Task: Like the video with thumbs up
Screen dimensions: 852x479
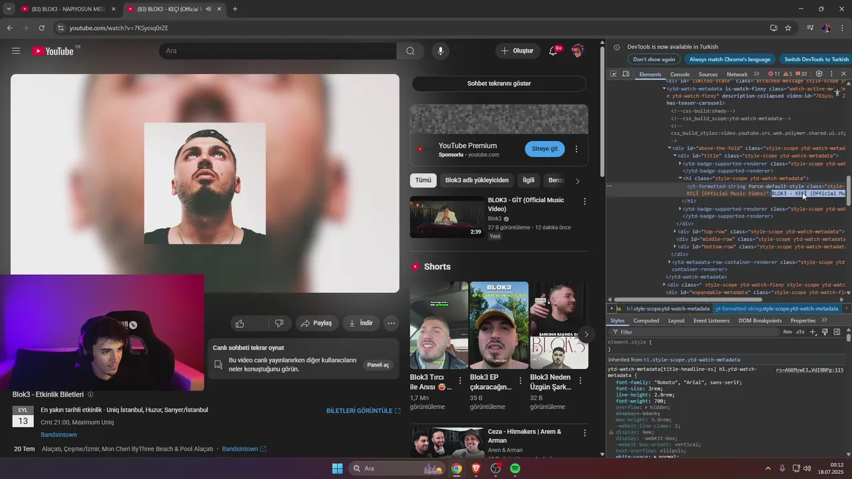Action: click(240, 323)
